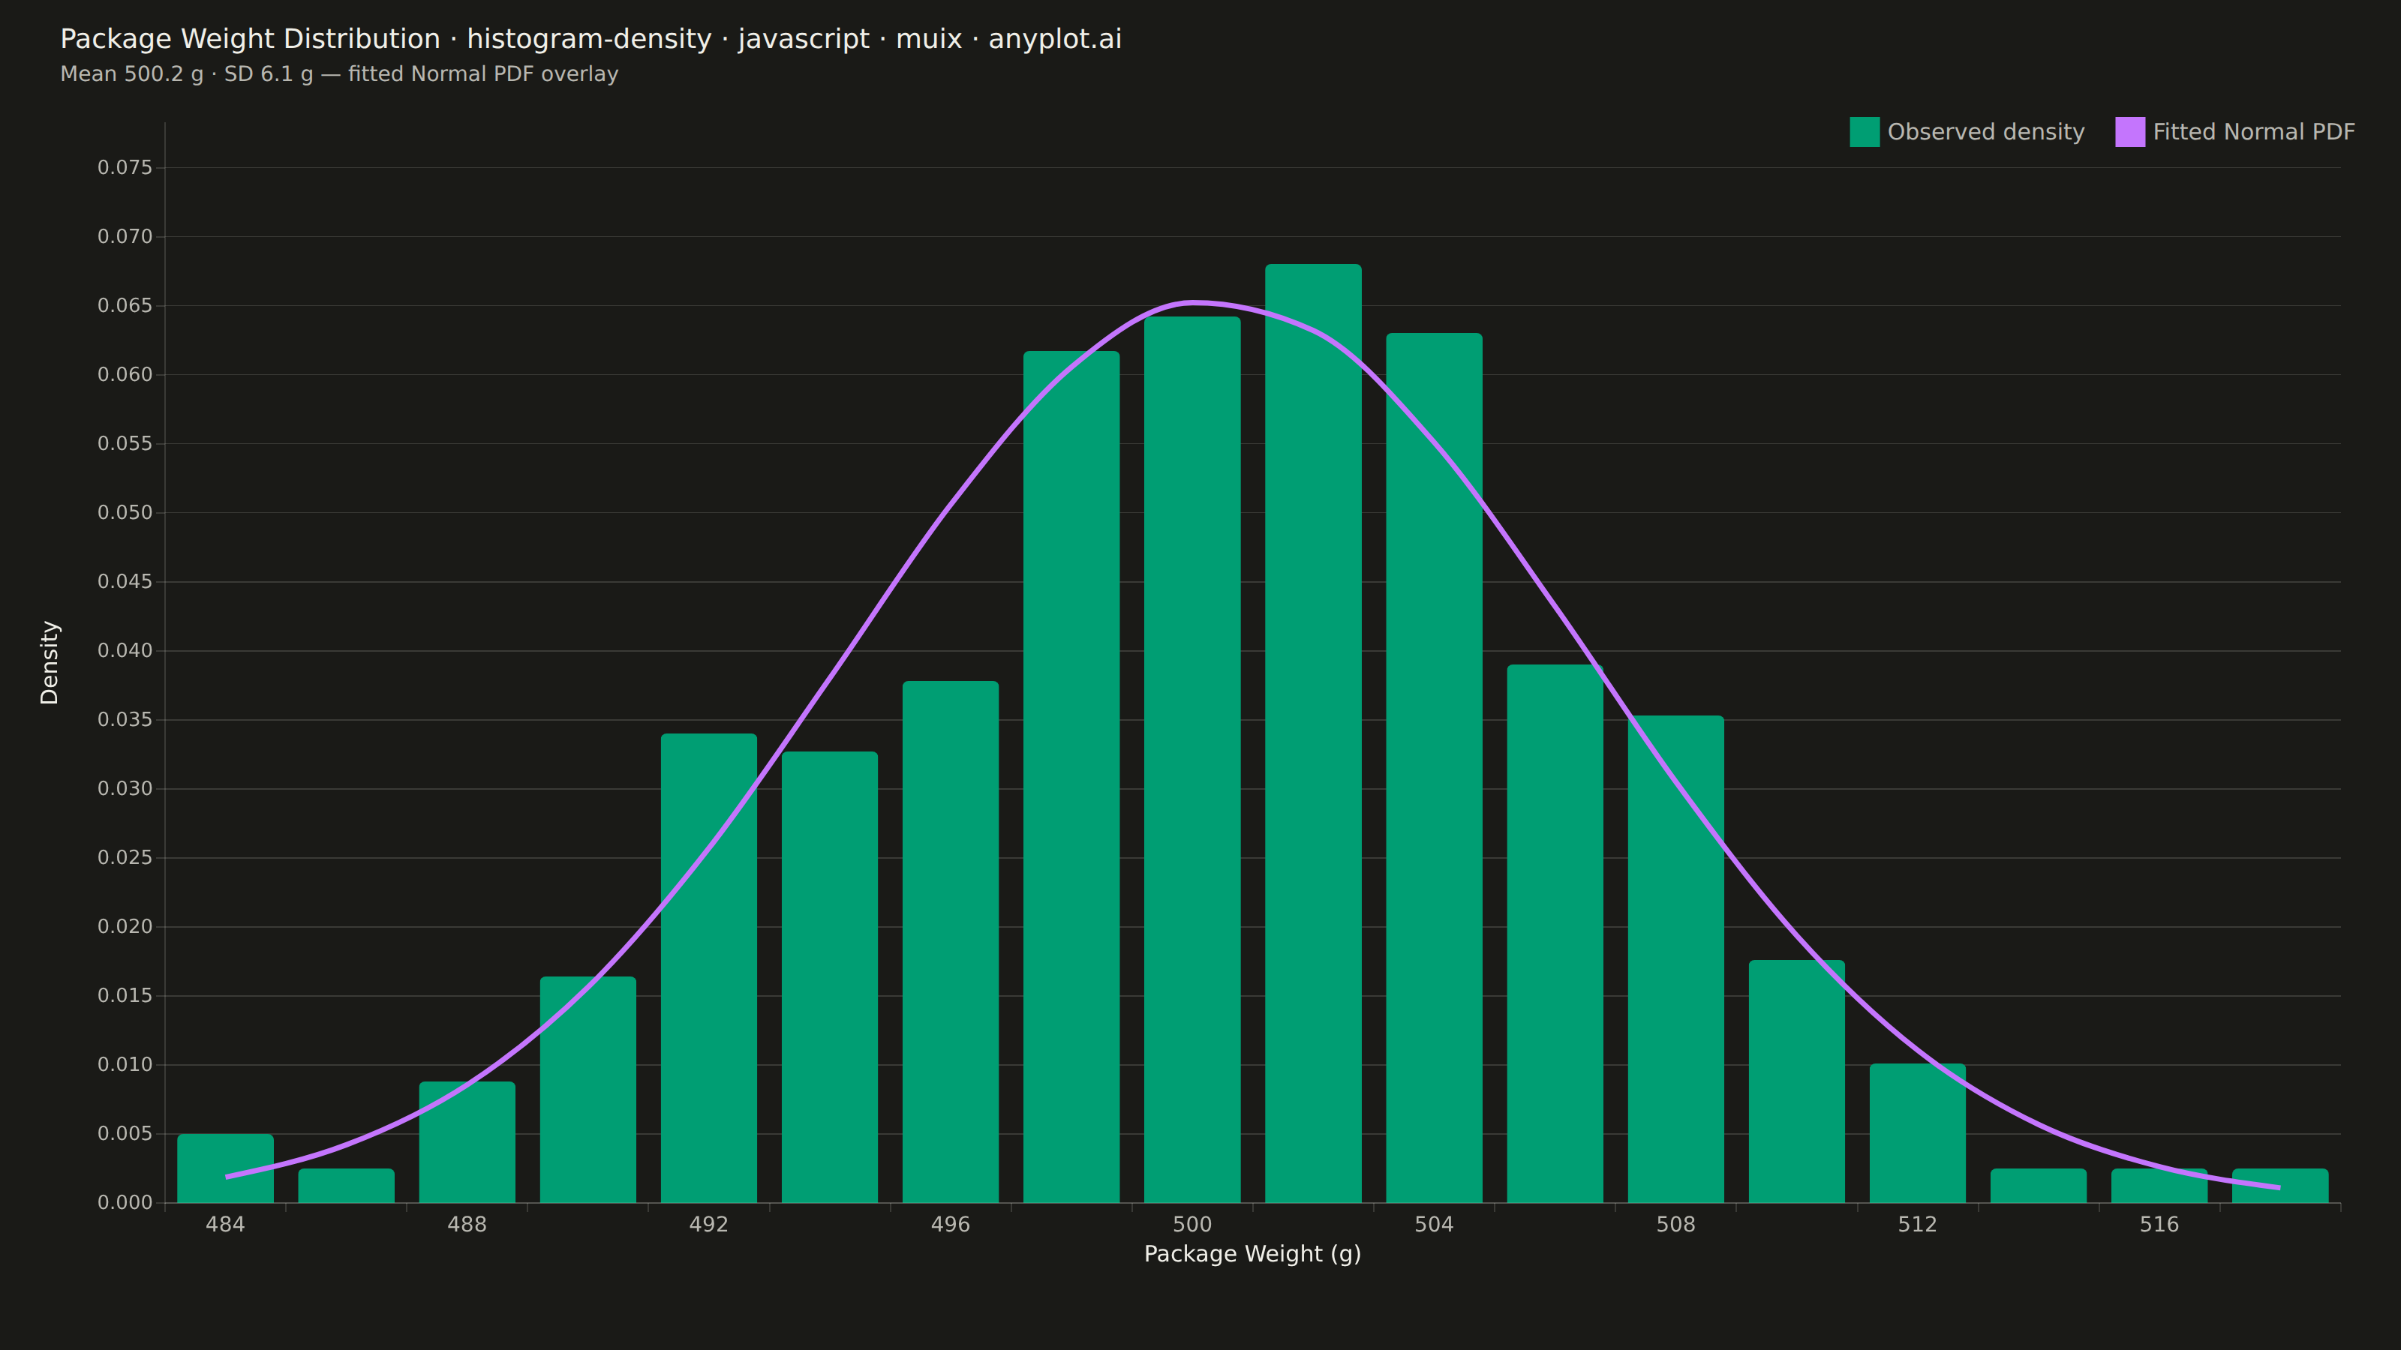Click the chart title text
The width and height of the screenshot is (2401, 1350).
pos(591,39)
